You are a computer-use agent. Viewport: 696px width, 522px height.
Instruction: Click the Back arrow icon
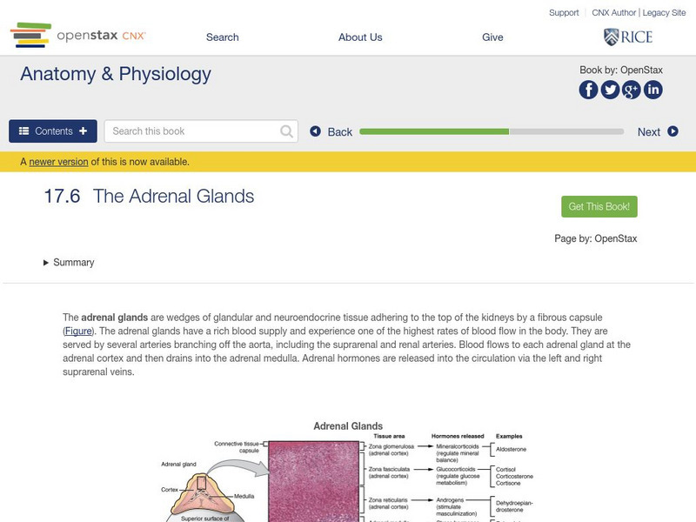[x=316, y=131]
